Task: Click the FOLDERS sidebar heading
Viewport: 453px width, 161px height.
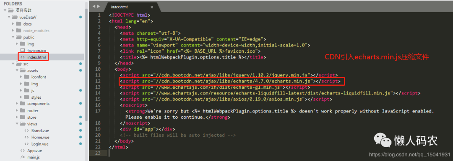Action: (x=13, y=4)
